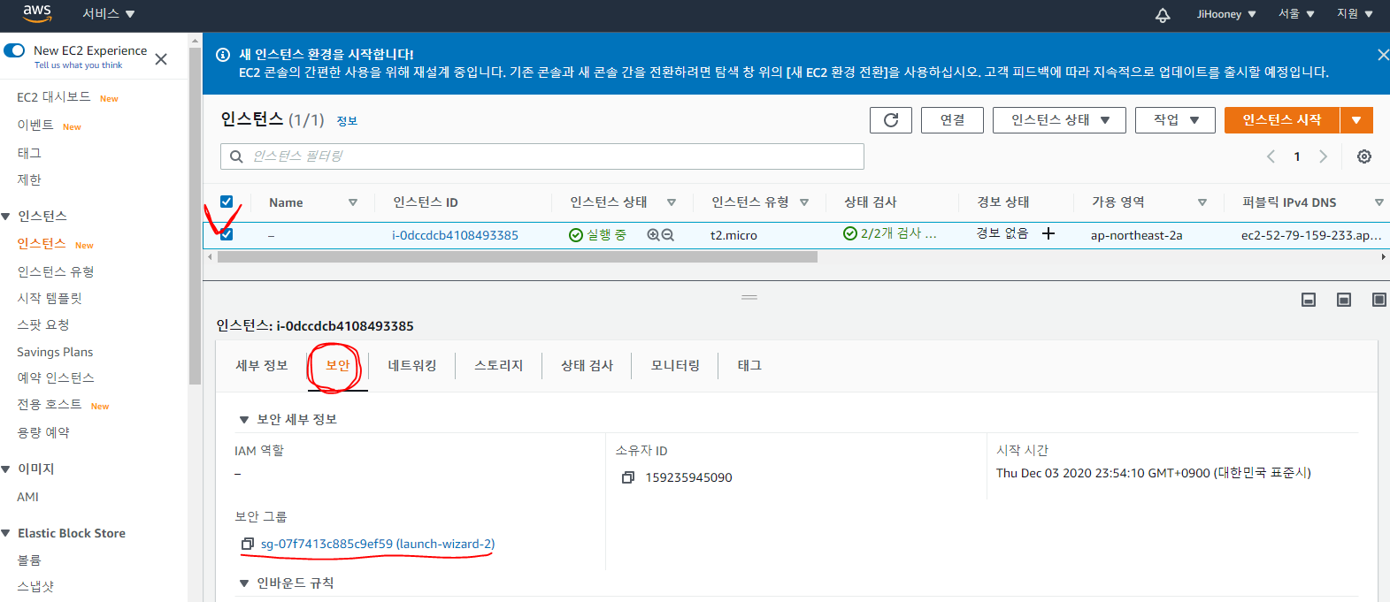Open instance ID i-0dccdcb4108493385 link

pos(456,235)
